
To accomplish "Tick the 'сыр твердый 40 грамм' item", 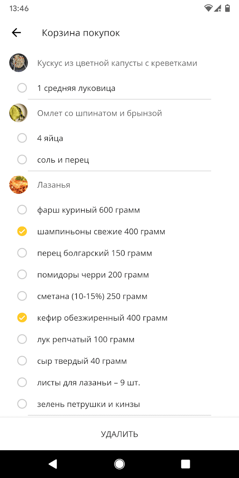I will (x=22, y=361).
